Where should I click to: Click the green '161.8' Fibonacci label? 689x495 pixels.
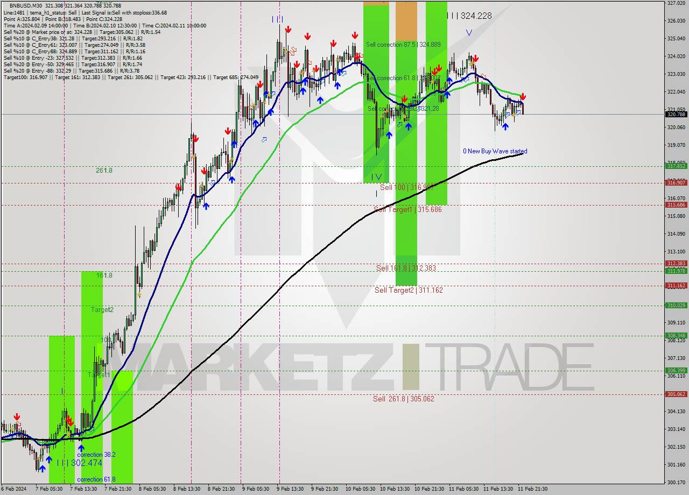pyautogui.click(x=104, y=275)
